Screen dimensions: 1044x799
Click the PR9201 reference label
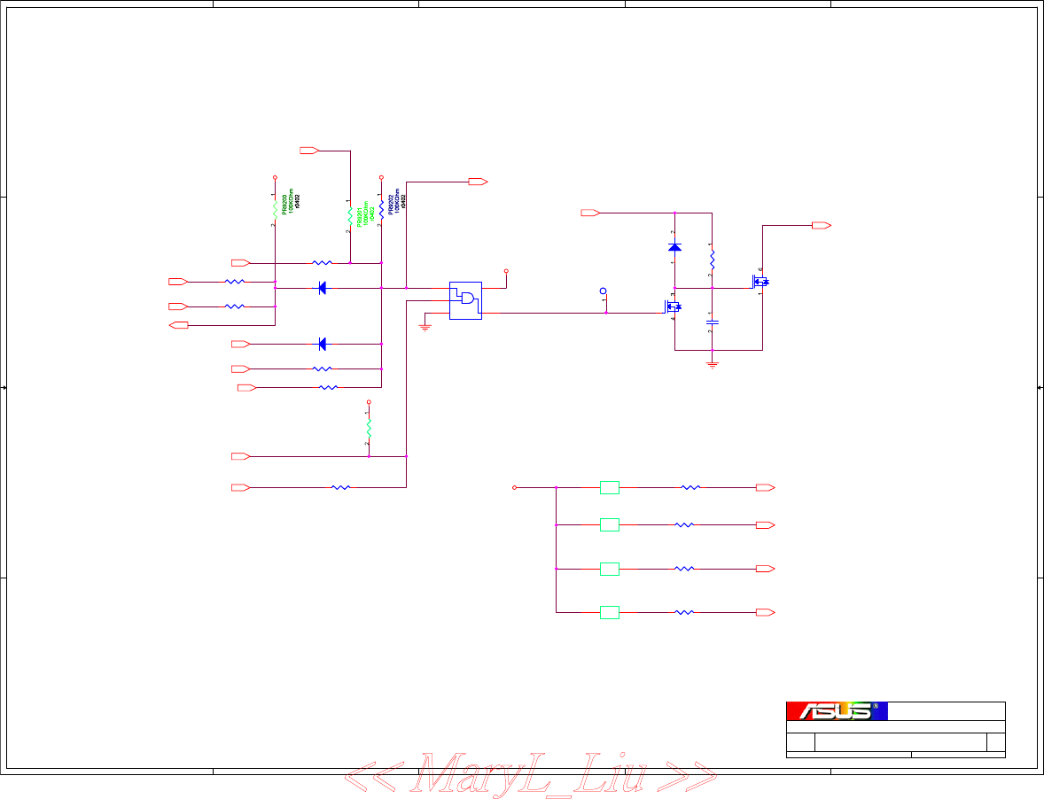pos(360,217)
